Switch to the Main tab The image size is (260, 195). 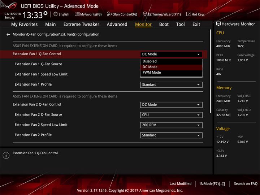coord(51,25)
